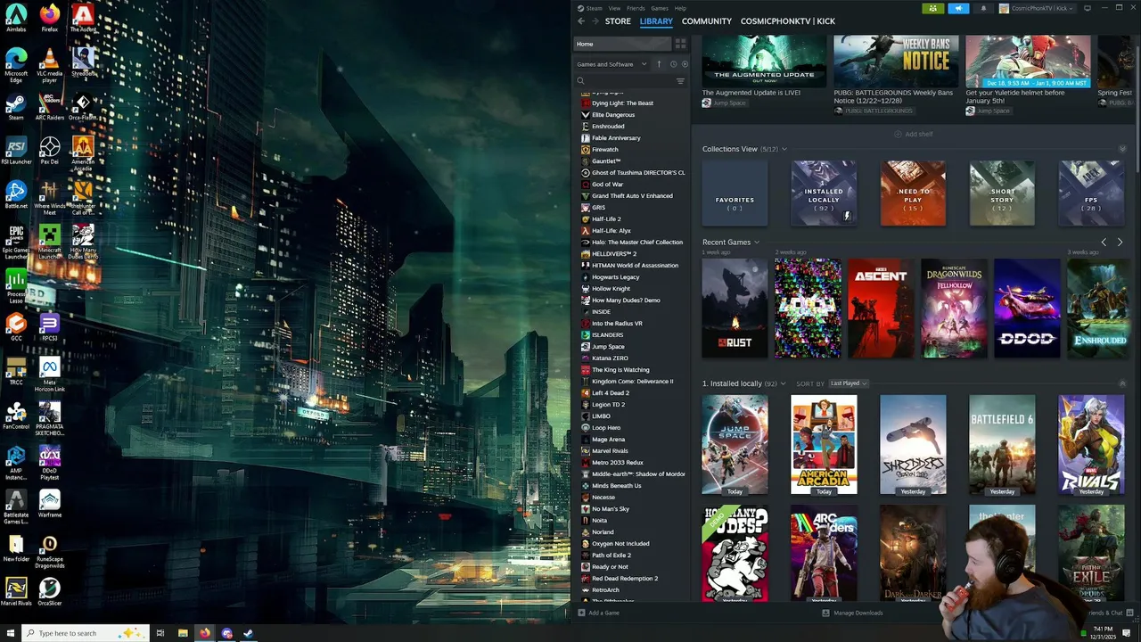This screenshot has height=642, width=1141.
Task: Select the FanControl desktop icon
Action: 16,416
